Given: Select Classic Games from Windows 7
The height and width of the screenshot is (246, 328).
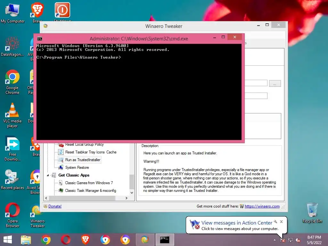Looking at the screenshot, I should tap(89, 183).
